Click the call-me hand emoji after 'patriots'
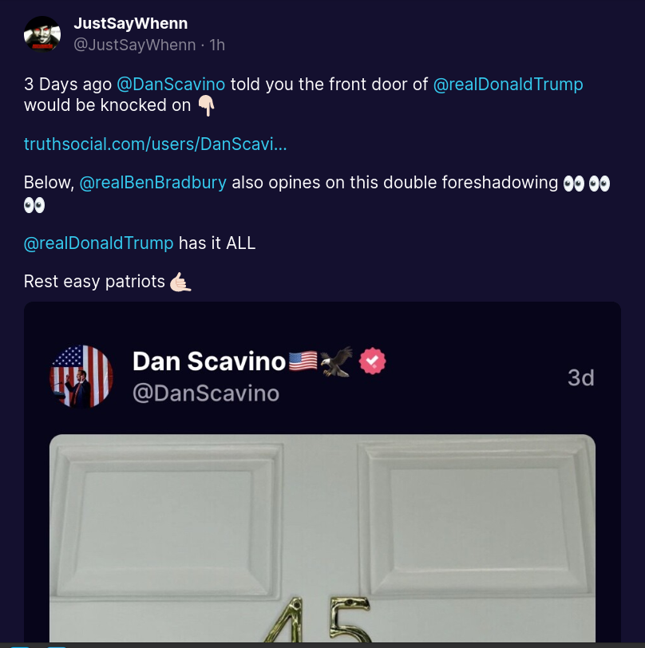The height and width of the screenshot is (648, 645). click(180, 282)
